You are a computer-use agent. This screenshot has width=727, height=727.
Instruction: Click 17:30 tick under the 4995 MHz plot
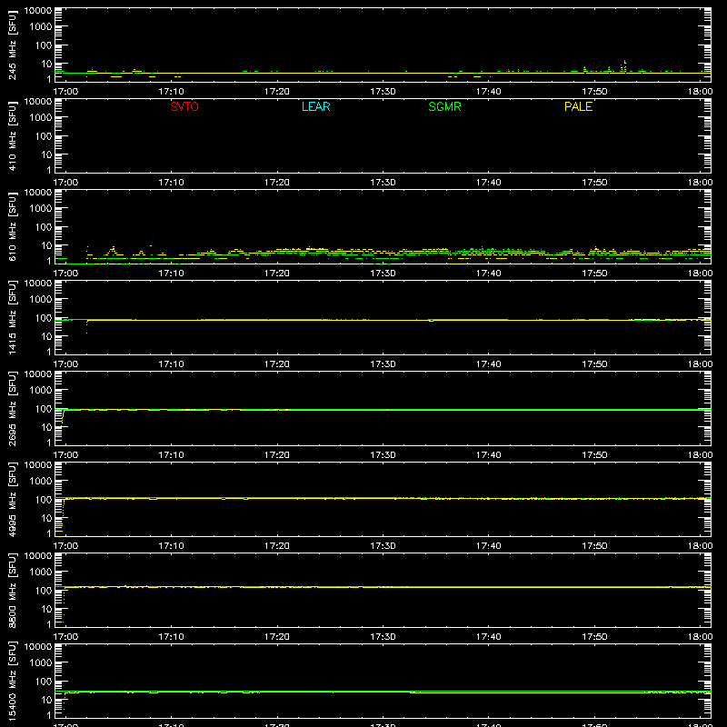383,546
